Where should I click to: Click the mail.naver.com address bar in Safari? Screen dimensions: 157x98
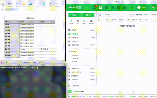pyautogui.click(x=118, y=2)
